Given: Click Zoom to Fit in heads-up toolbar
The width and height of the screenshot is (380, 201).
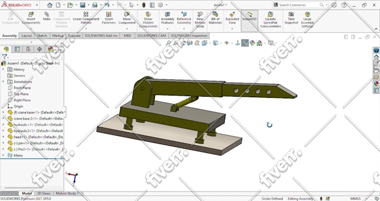Looking at the screenshot, I should pyautogui.click(x=168, y=43).
